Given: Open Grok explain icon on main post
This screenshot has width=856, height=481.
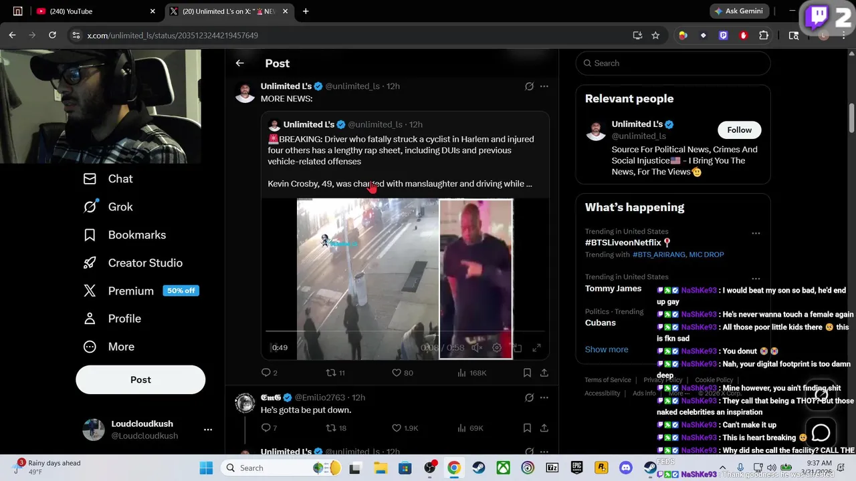Looking at the screenshot, I should coord(529,86).
